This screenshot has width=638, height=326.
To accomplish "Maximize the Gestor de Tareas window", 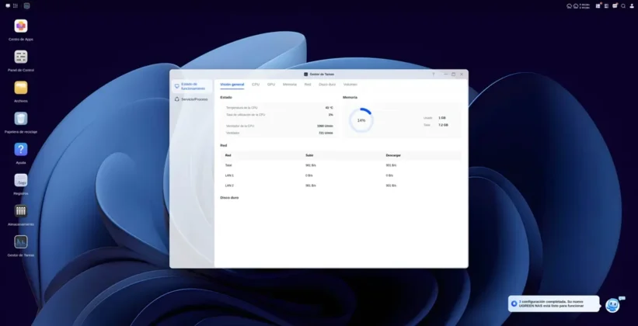I will pyautogui.click(x=453, y=75).
